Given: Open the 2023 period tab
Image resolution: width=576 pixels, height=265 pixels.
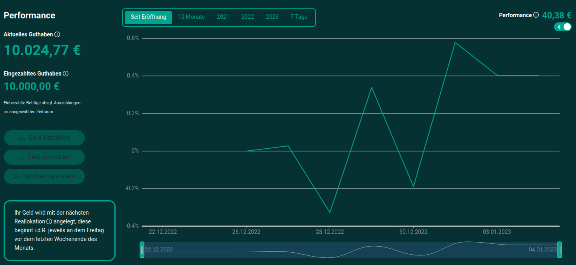Looking at the screenshot, I should pos(272,17).
